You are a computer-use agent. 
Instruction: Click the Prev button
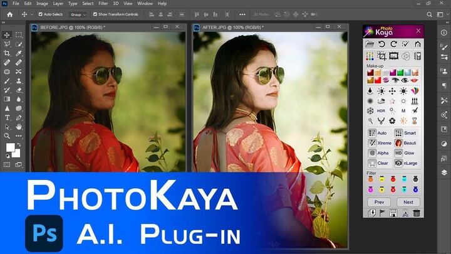379,202
